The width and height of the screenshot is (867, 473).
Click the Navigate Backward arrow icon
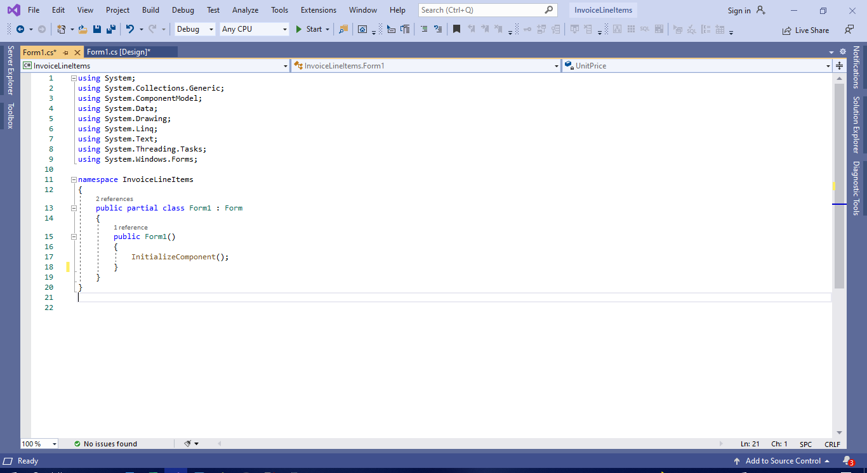coord(20,29)
